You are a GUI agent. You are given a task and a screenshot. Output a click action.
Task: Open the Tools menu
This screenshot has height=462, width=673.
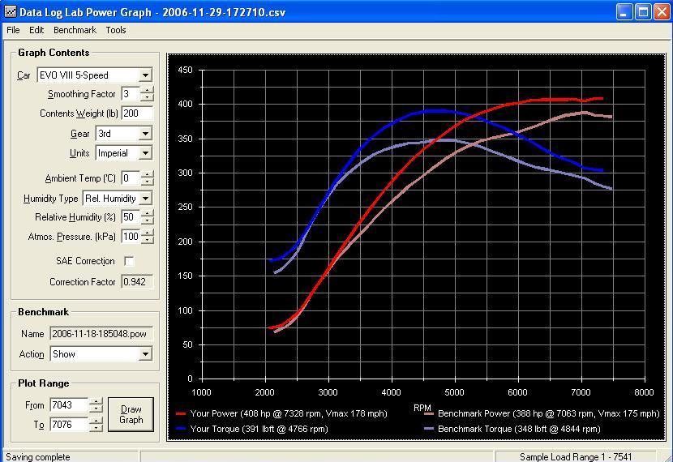tap(116, 30)
